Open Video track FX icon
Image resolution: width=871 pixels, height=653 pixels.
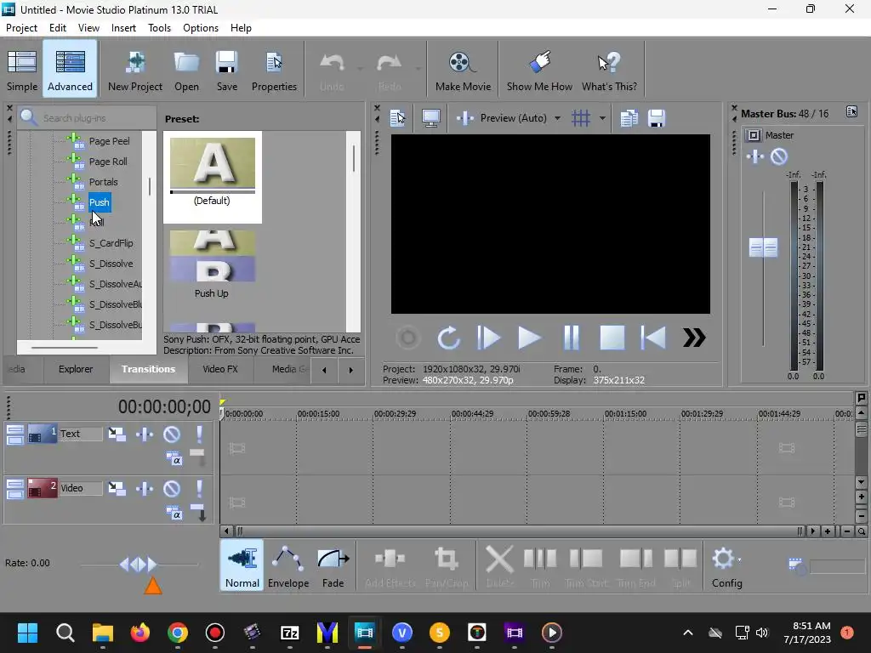coord(145,488)
